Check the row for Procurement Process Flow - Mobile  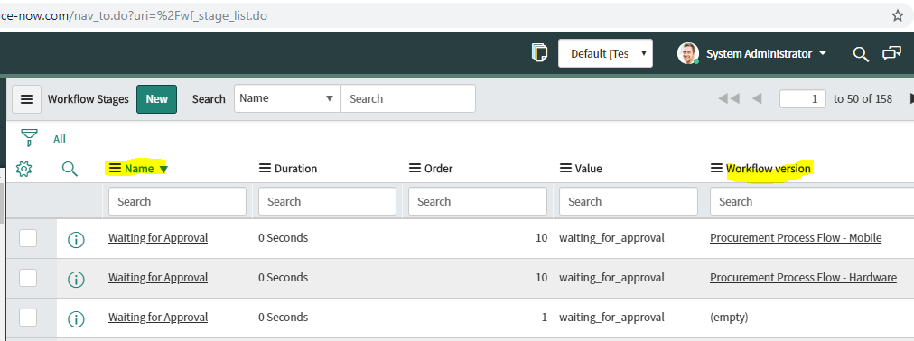coord(28,238)
